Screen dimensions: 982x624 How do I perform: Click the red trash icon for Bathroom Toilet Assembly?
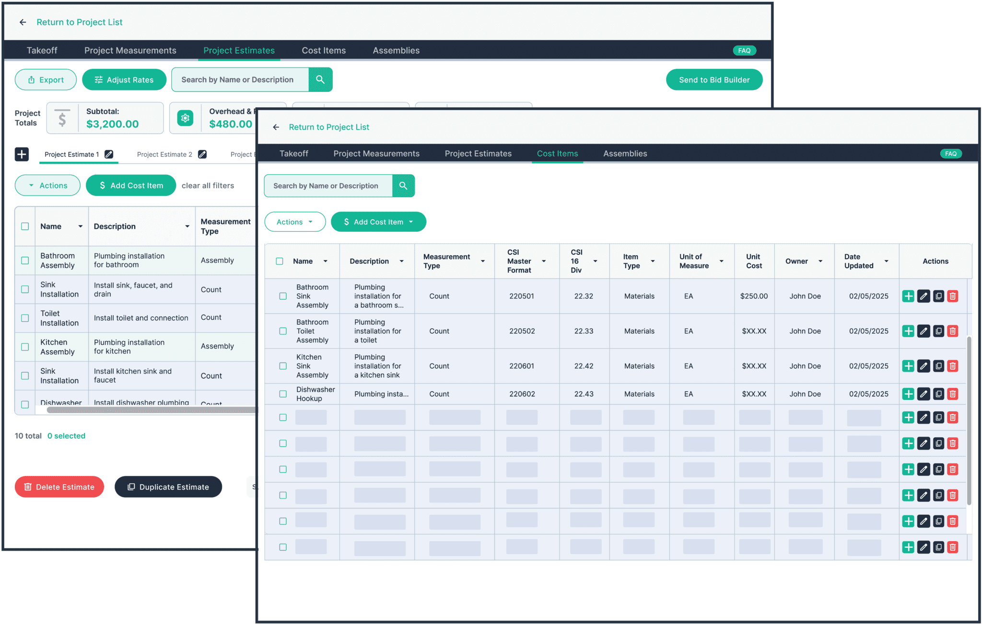pos(952,331)
